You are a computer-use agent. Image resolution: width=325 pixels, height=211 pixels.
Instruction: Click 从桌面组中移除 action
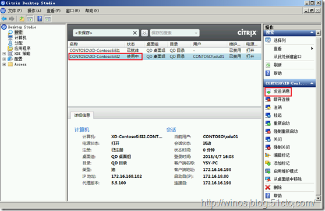[288, 179]
